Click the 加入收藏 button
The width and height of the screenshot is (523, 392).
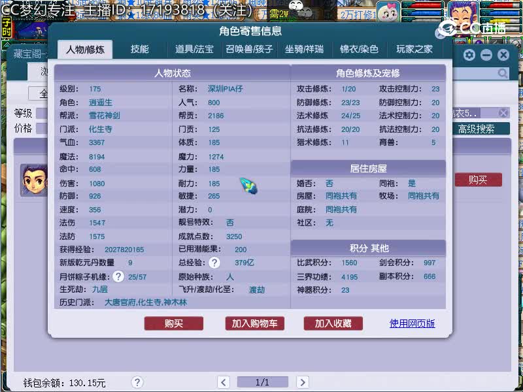click(333, 323)
